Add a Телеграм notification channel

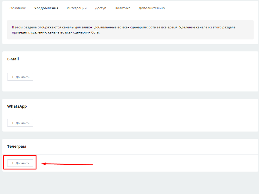(20, 163)
